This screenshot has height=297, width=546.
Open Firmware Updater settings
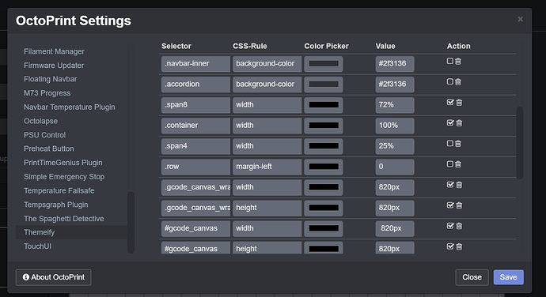(54, 66)
